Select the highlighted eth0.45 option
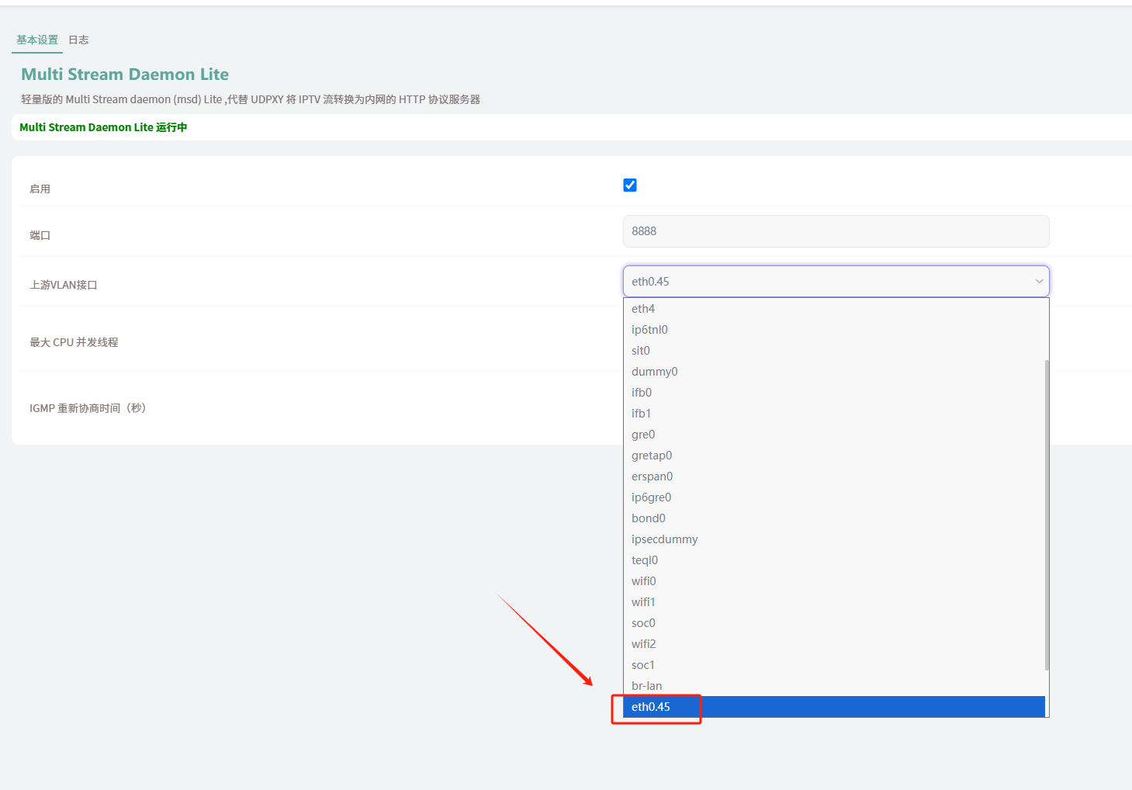1132x790 pixels. tap(651, 707)
